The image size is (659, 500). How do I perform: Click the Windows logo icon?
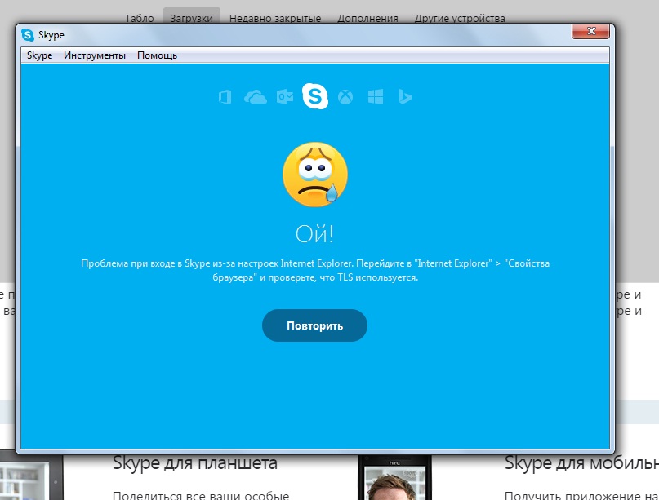[x=376, y=98]
